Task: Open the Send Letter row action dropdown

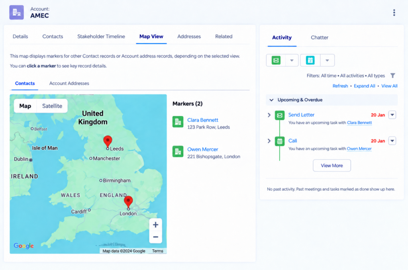Action: 392,115
